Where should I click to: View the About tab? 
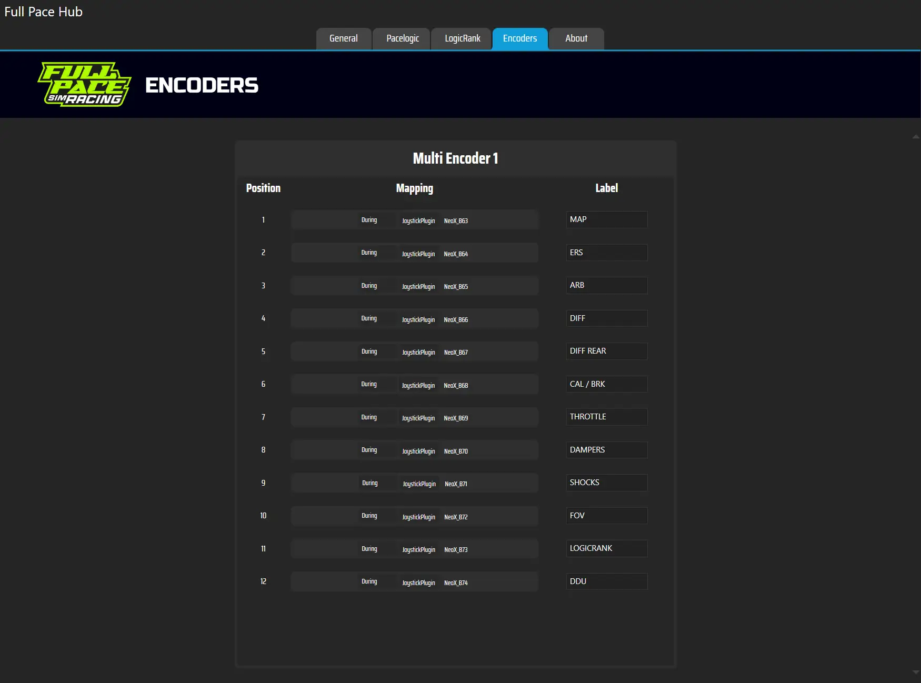576,38
